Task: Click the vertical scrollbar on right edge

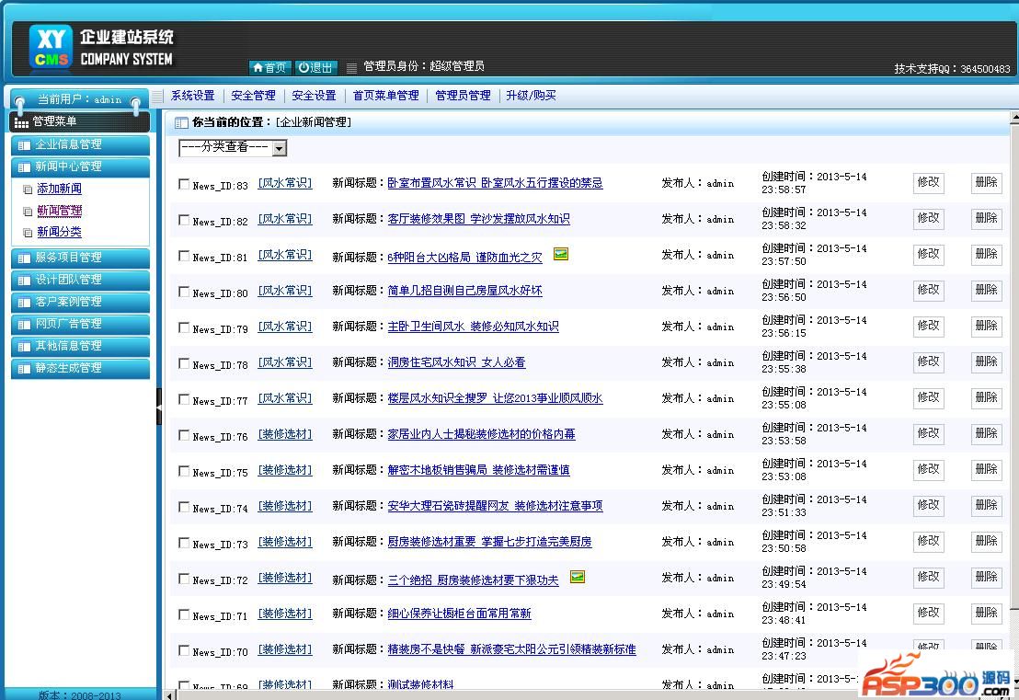Action: [x=1013, y=368]
